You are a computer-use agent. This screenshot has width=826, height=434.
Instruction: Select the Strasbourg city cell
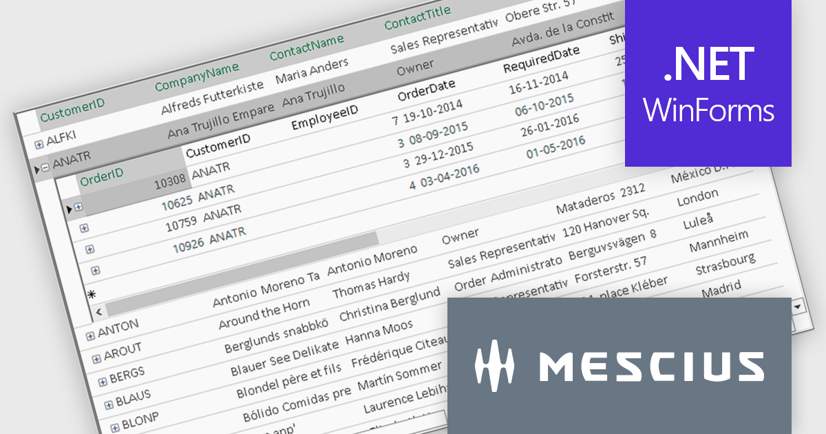click(x=725, y=265)
